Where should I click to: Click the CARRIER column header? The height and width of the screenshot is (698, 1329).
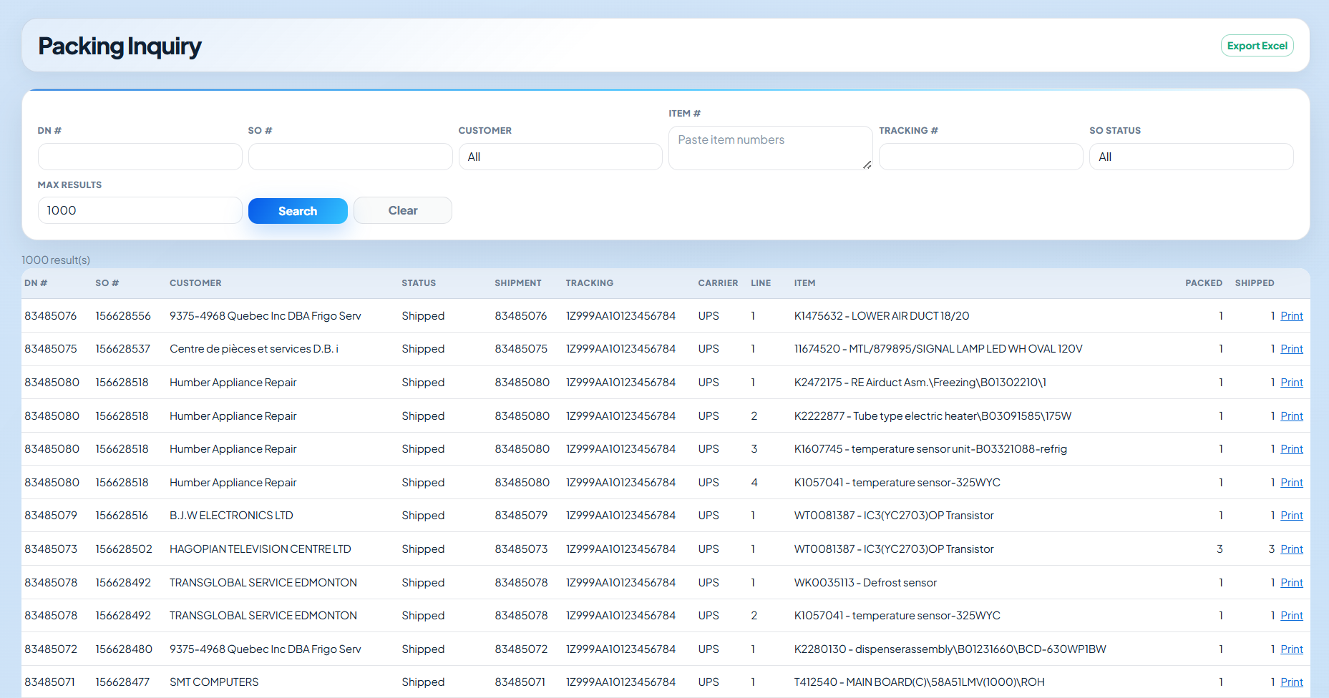(718, 283)
